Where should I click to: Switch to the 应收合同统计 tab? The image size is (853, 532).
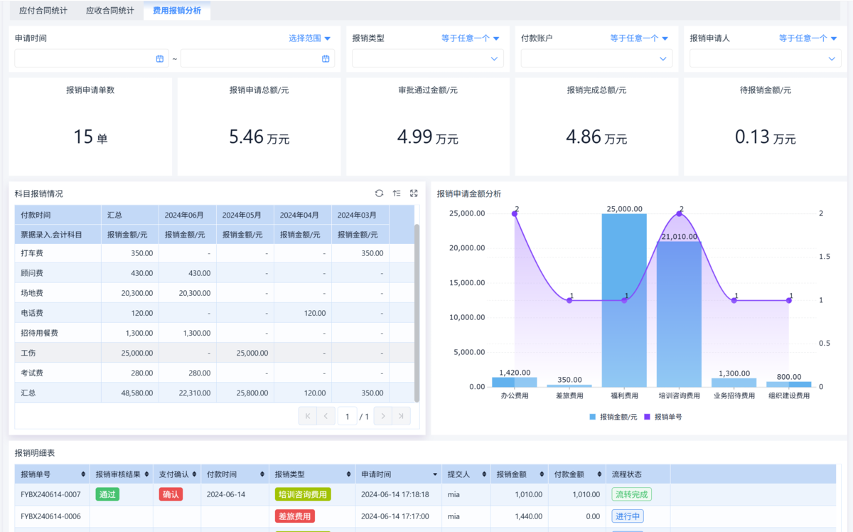click(x=109, y=11)
